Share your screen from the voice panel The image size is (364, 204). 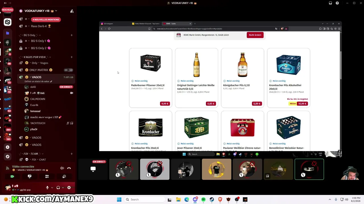pos(30,176)
